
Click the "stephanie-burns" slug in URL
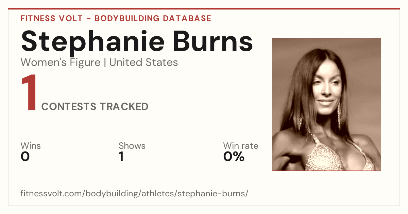[x=211, y=194]
